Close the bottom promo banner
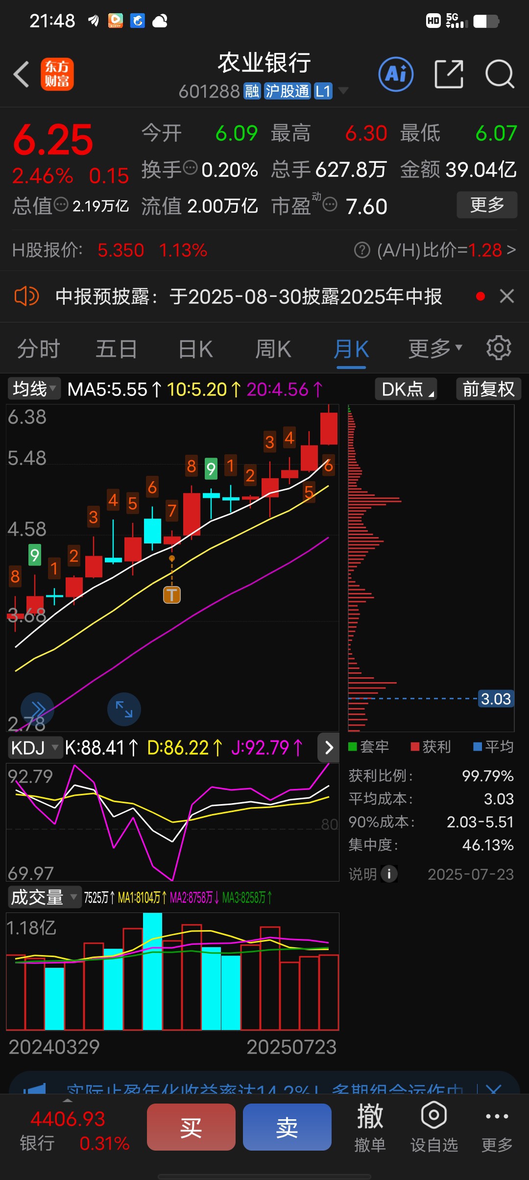Screen dimensions: 529x1180 (494, 1088)
